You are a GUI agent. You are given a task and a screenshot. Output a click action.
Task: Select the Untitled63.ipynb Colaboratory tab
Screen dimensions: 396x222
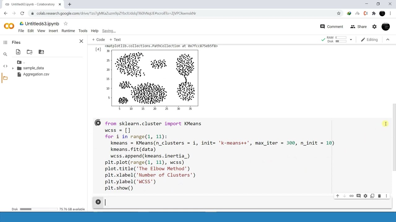tap(33, 4)
